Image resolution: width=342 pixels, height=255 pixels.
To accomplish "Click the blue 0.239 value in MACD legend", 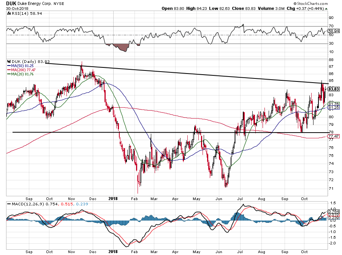I will tap(81, 204).
